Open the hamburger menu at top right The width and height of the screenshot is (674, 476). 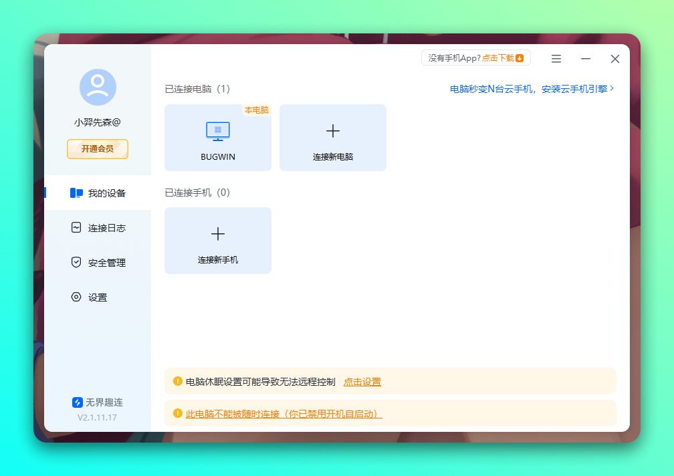(556, 59)
